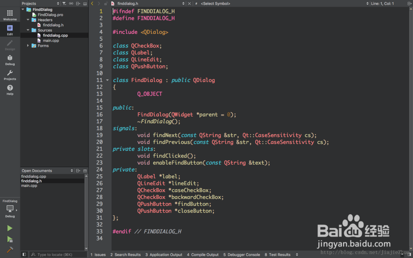Viewport: 413px width, 258px height.
Task: Open the Issues output pane
Action: tap(98, 255)
